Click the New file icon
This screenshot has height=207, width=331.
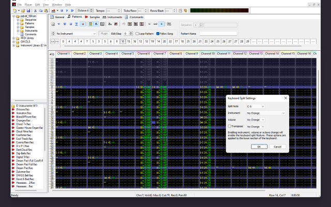[x=14, y=10]
